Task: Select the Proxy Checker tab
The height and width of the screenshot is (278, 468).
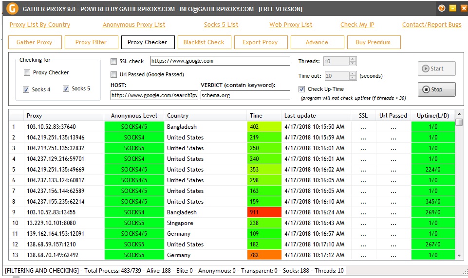Action: point(148,42)
